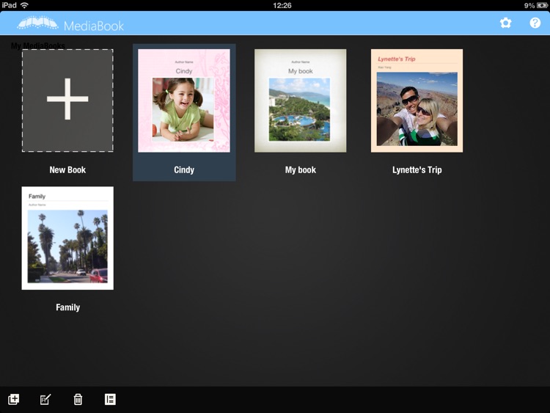Open the settings gear icon
The image size is (550, 413).
point(505,23)
